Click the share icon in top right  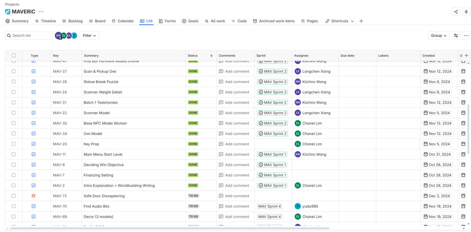click(456, 12)
